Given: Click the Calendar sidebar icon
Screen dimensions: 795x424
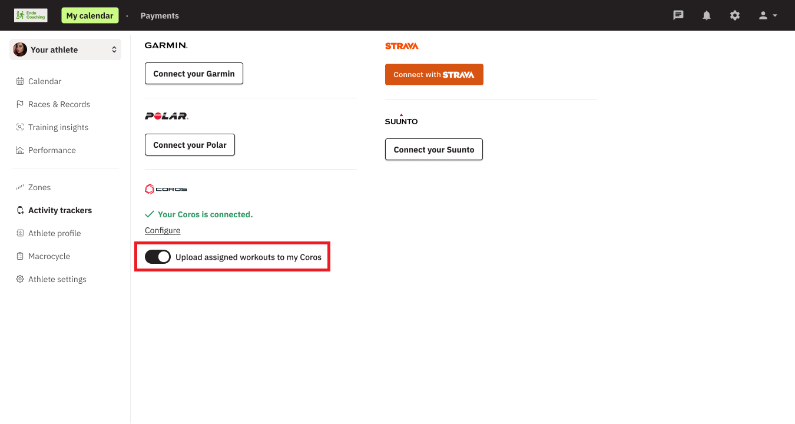Looking at the screenshot, I should (x=20, y=81).
